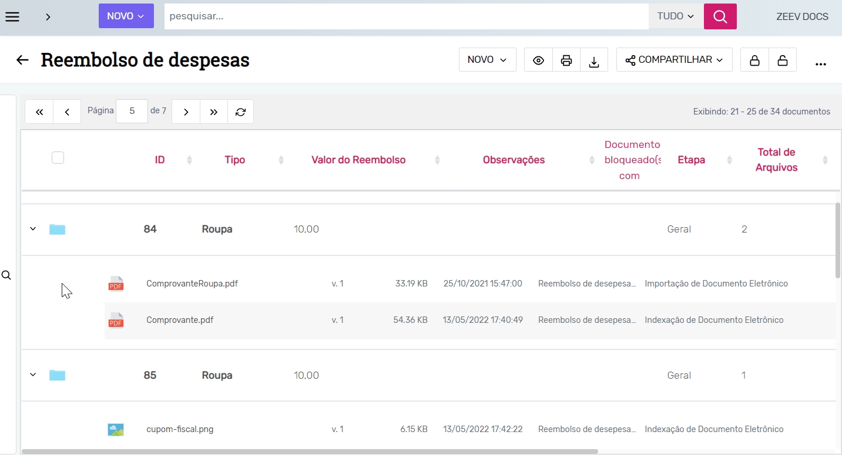
Task: Refresh the document list
Action: 240,112
